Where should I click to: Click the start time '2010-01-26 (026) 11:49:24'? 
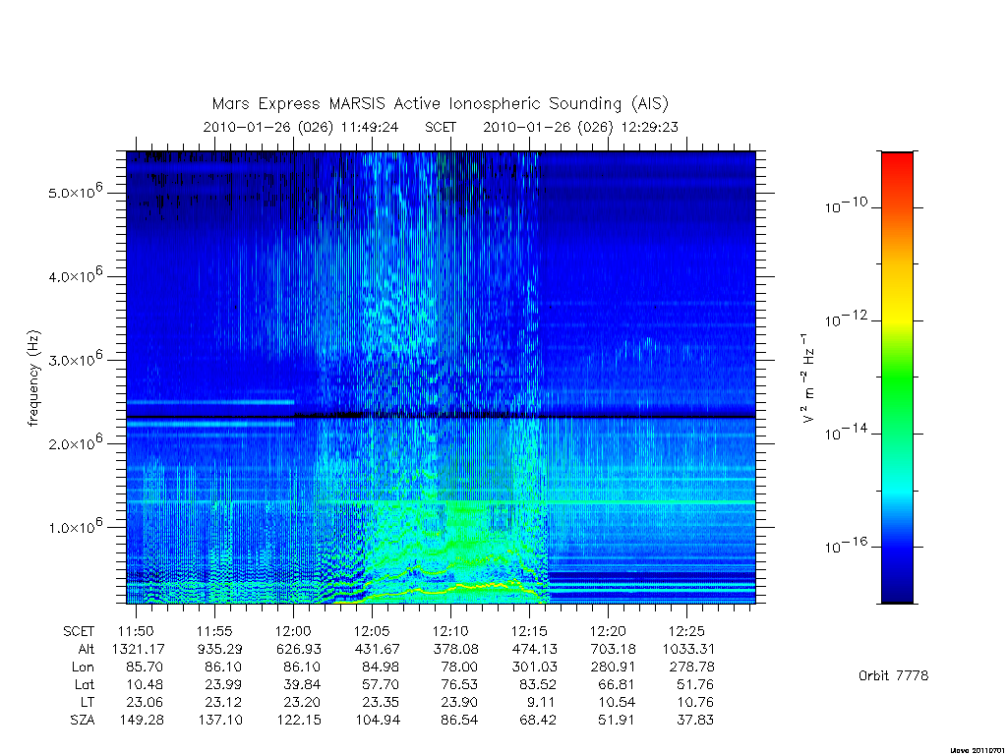coord(301,127)
